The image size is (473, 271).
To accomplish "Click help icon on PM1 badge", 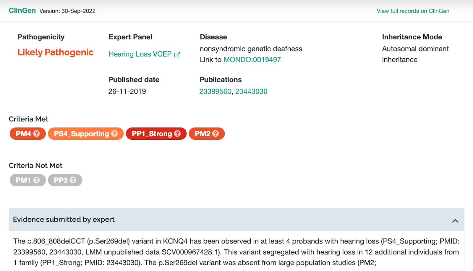I will pyautogui.click(x=37, y=180).
